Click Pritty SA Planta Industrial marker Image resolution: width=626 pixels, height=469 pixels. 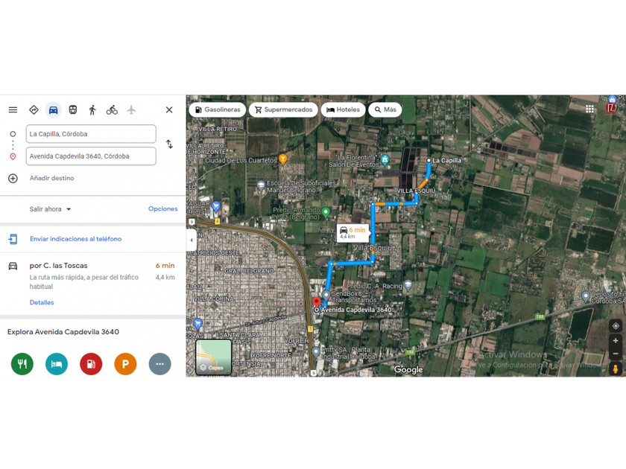(316, 352)
